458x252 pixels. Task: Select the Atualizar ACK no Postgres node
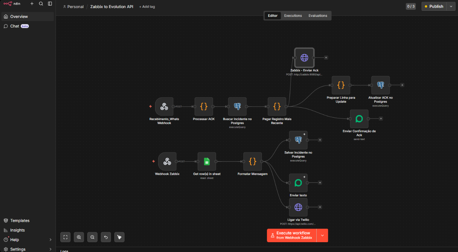[380, 85]
